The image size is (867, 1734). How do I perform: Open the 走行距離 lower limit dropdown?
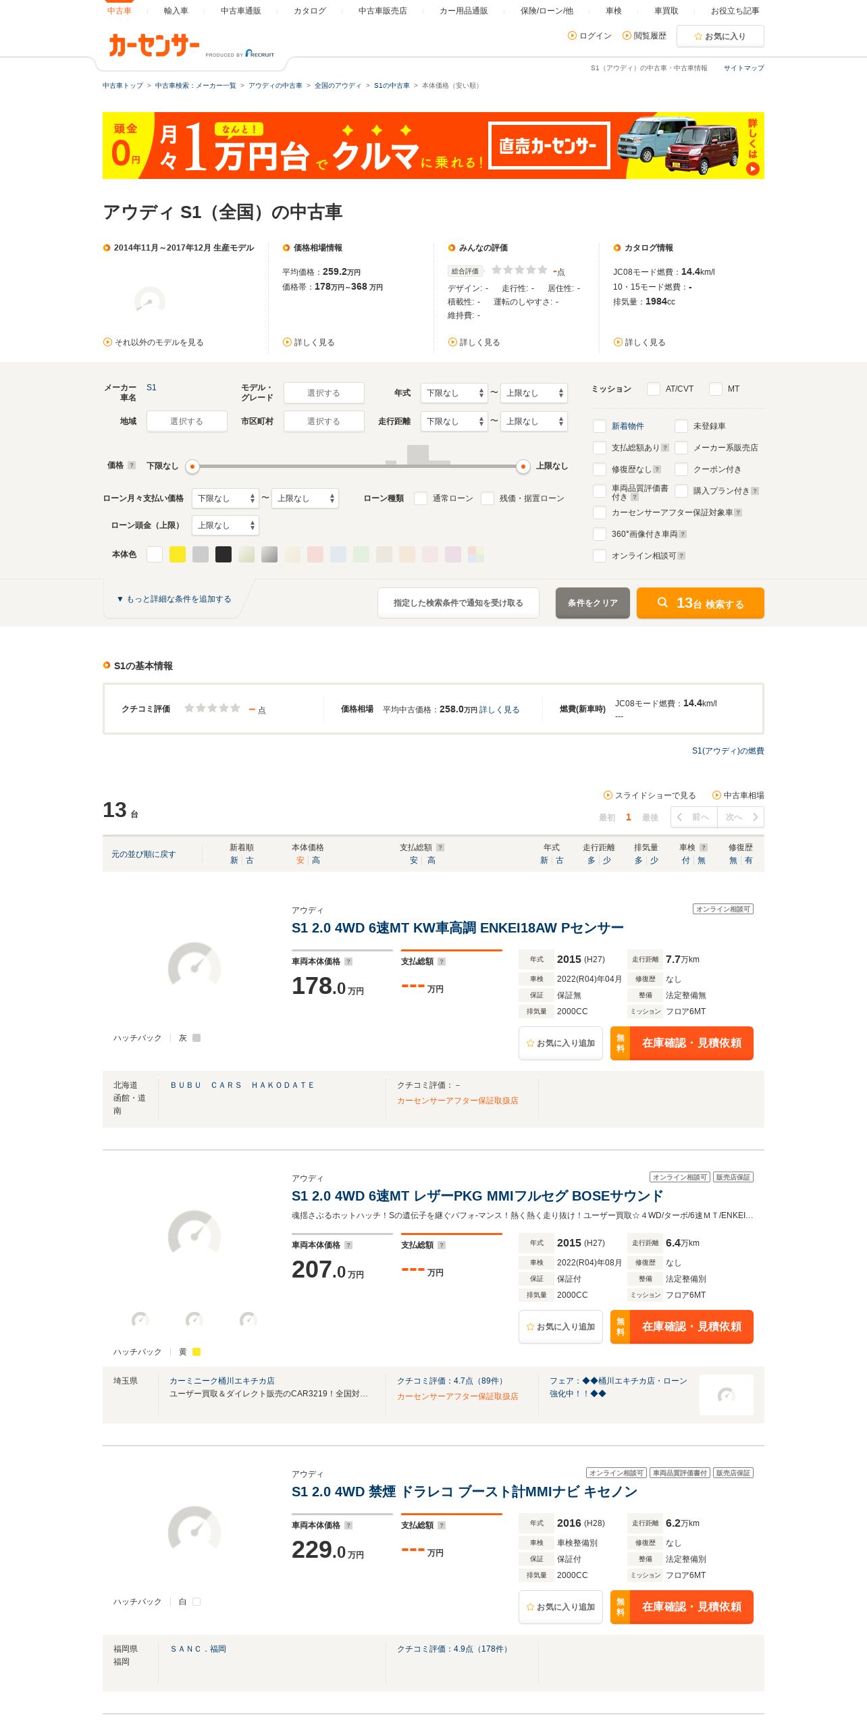click(x=454, y=421)
